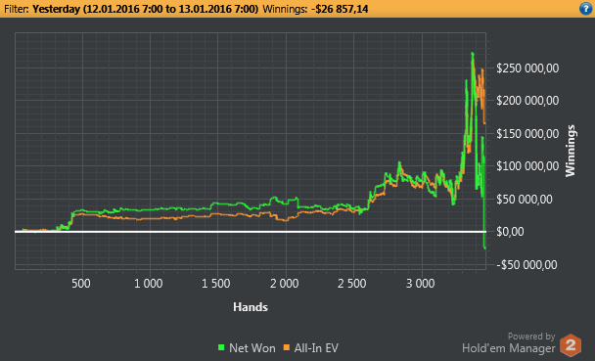The width and height of the screenshot is (595, 361).
Task: Click the winnings total -$26 857,14
Action: tap(340, 9)
